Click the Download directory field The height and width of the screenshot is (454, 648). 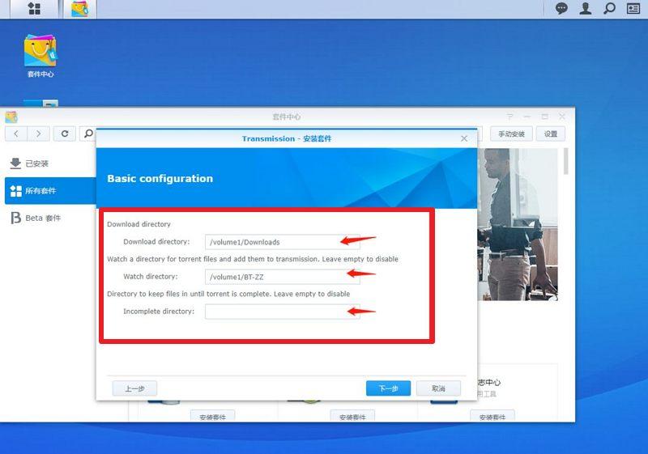pyautogui.click(x=282, y=242)
